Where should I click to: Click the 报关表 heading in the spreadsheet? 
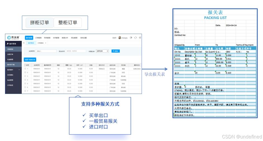(x=215, y=12)
